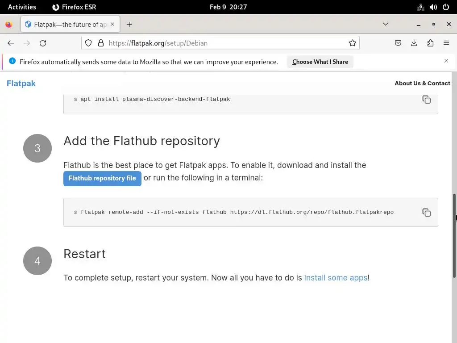457x343 pixels.
Task: Copy the apt install plasma-discover command
Action: pos(426,100)
